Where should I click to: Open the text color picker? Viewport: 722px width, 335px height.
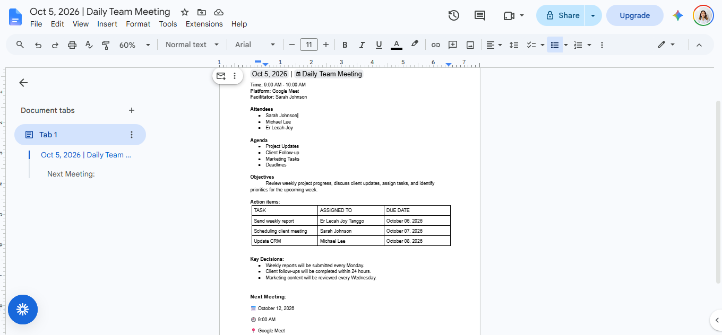(x=396, y=45)
